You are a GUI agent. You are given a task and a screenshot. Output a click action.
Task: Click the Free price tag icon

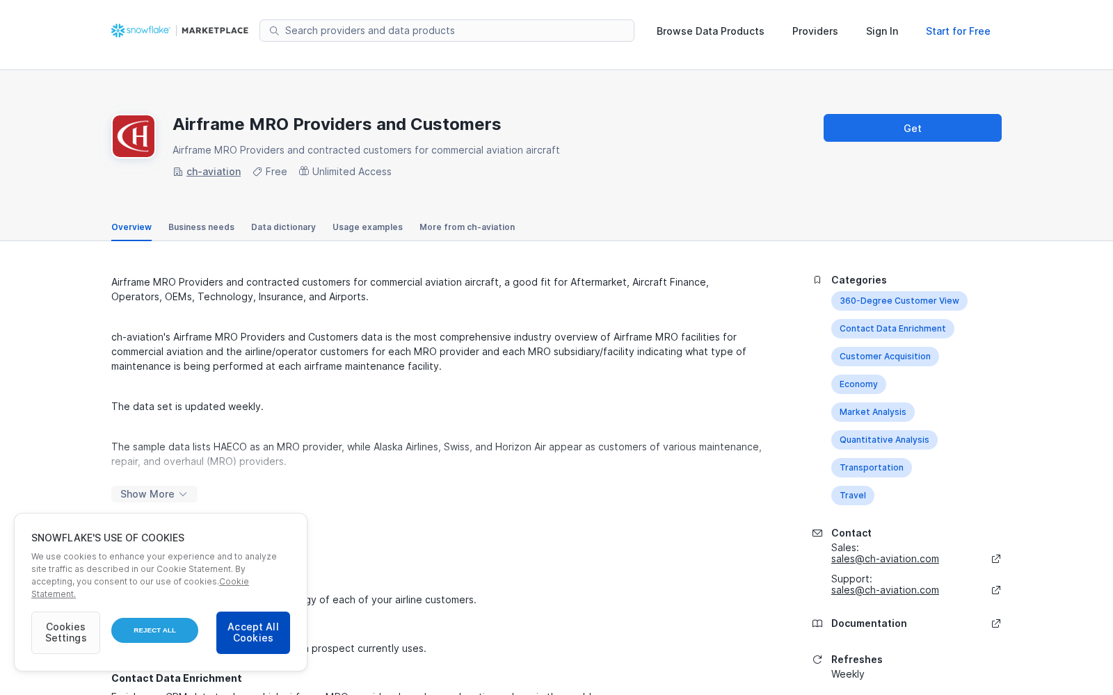[x=257, y=172]
